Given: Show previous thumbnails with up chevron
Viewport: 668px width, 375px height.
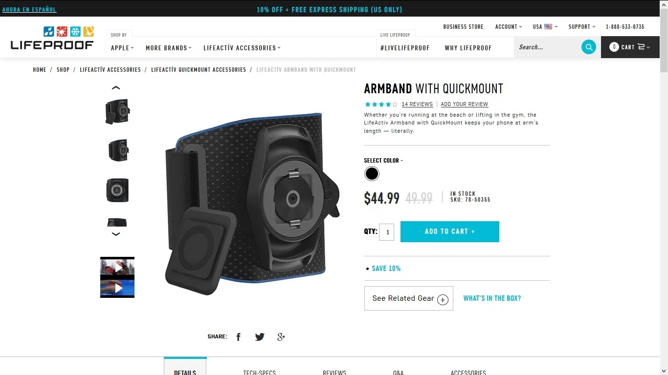Looking at the screenshot, I should [x=116, y=88].
